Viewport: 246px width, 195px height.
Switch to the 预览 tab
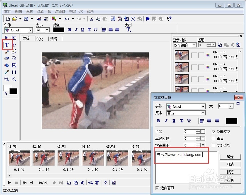tap(54, 39)
